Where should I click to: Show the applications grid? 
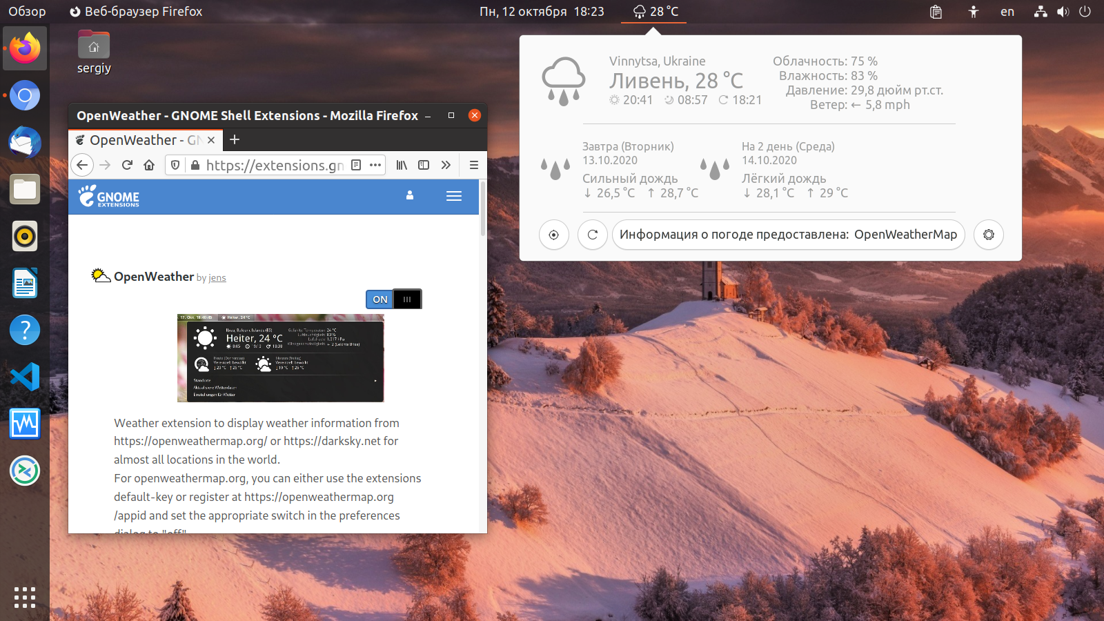coord(25,598)
